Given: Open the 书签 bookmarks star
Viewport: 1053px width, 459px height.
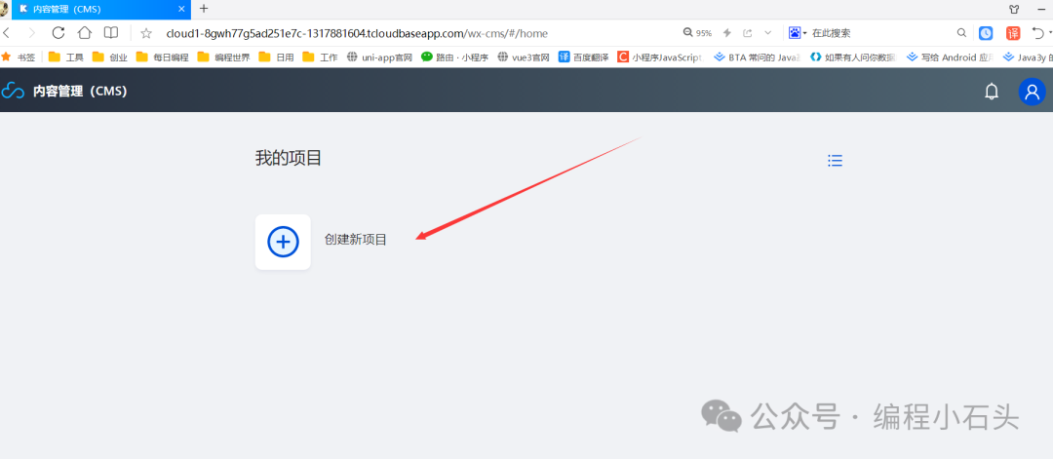Looking at the screenshot, I should click(x=19, y=57).
